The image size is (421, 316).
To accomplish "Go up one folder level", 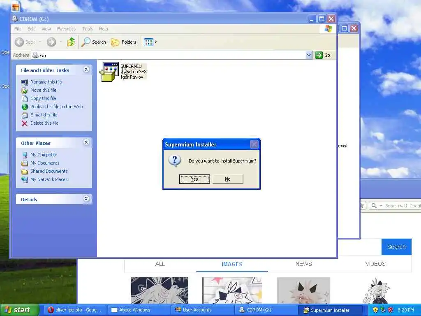I will (71, 42).
